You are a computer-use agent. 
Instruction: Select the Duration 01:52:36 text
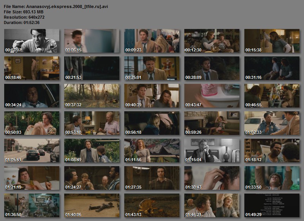tap(22, 22)
